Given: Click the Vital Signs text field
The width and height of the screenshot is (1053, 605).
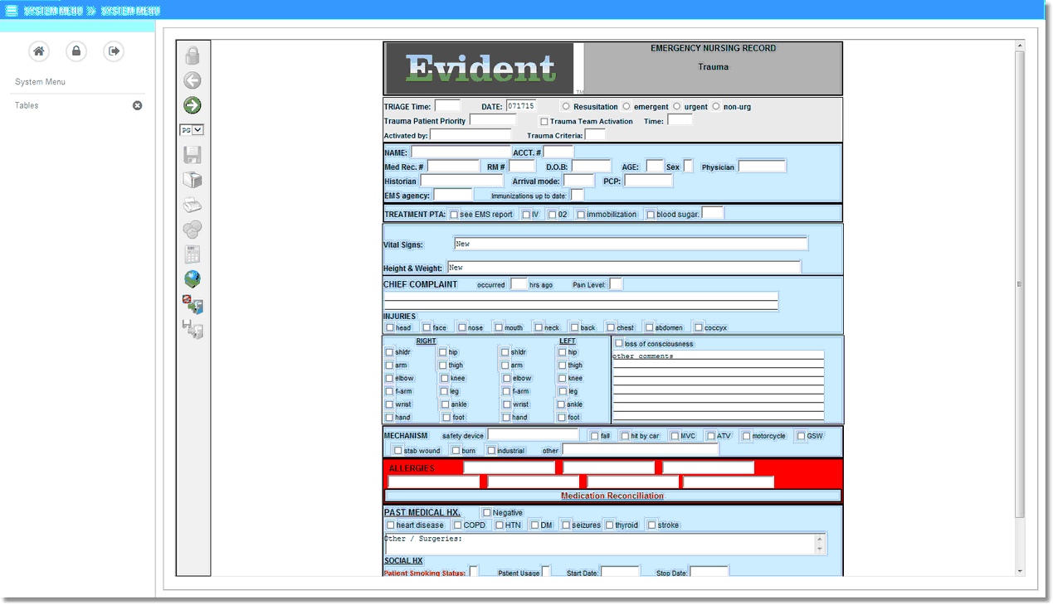Looking at the screenshot, I should [x=631, y=244].
